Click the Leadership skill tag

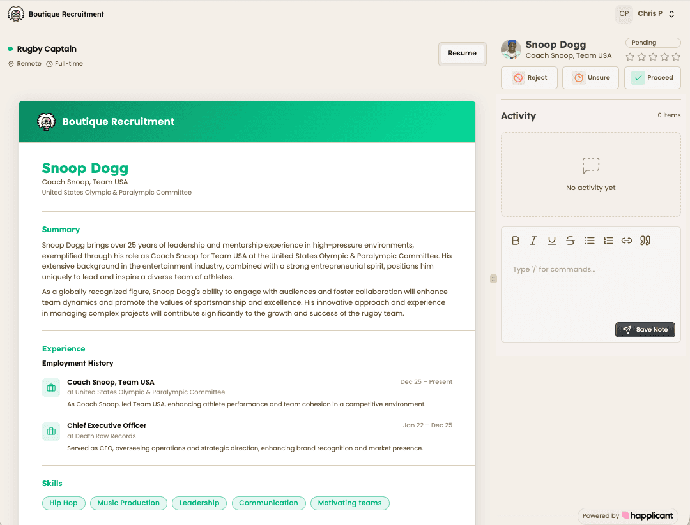pos(199,503)
